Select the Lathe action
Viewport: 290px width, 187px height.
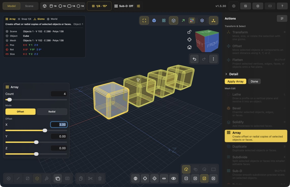click(256, 98)
